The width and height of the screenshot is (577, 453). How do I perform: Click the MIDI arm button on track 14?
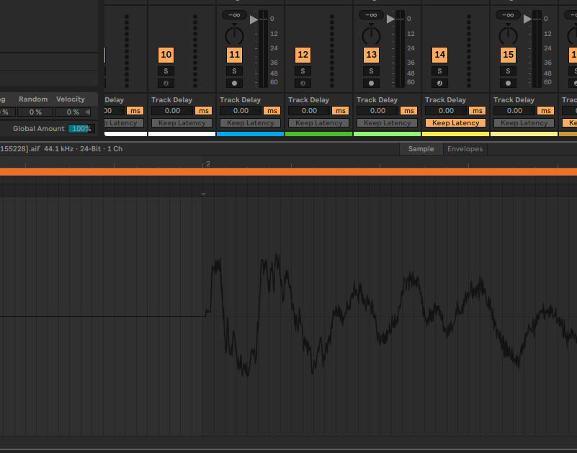(439, 83)
